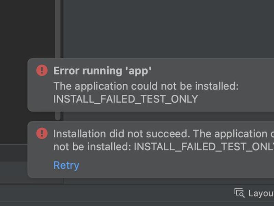Screen dimensions: 274x206
Task: Click INSTALL_FAILED_TEST_ONLY in the second notification
Action: (204, 147)
